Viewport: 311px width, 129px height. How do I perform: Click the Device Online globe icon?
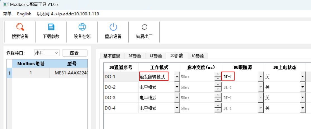point(82,27)
